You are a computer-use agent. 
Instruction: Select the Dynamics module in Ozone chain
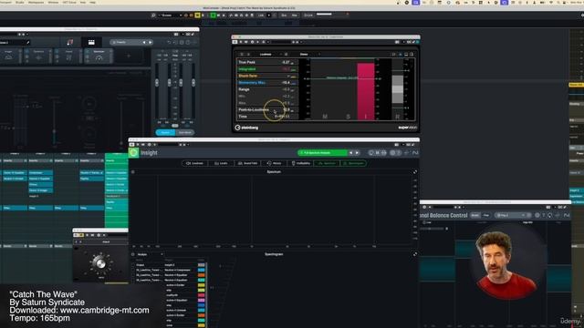click(38, 56)
